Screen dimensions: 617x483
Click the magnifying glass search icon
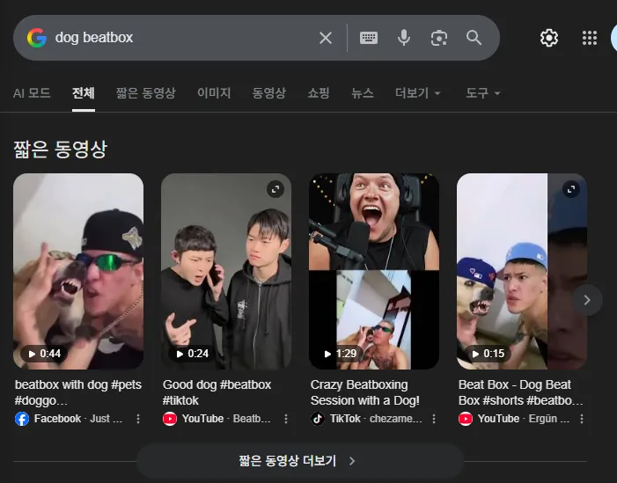474,38
